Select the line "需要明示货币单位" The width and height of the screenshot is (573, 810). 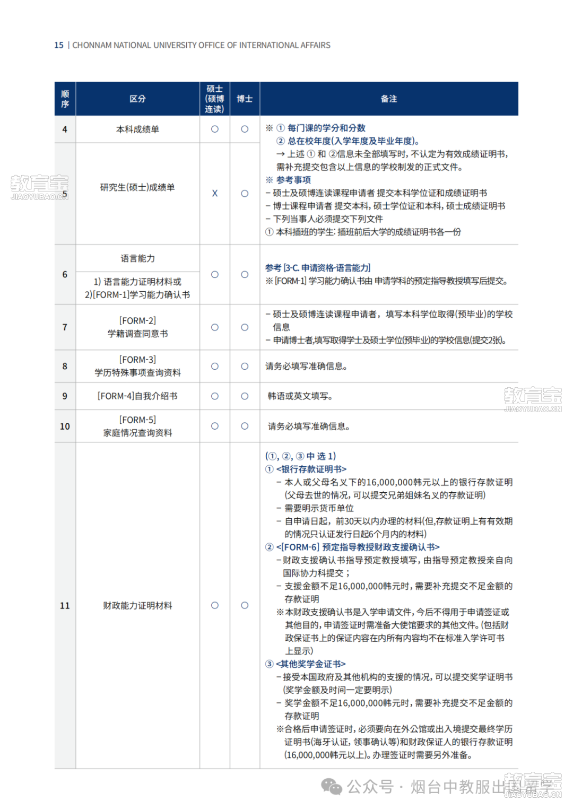pos(315,508)
